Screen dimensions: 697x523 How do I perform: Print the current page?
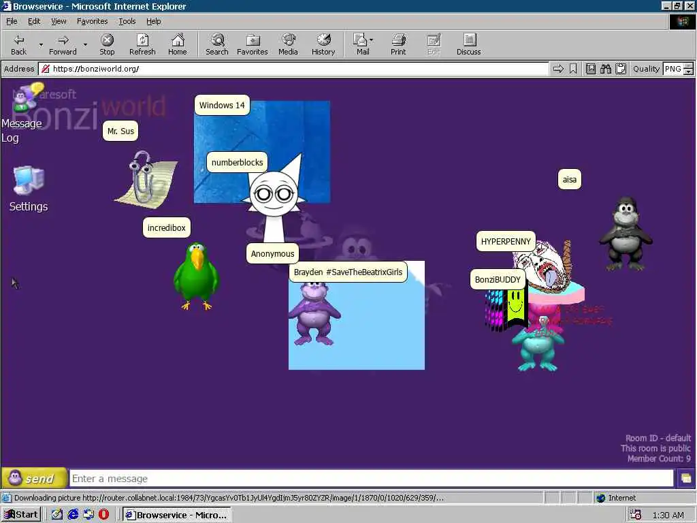pyautogui.click(x=398, y=44)
